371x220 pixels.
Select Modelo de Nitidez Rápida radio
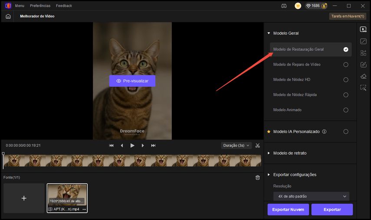tap(346, 95)
